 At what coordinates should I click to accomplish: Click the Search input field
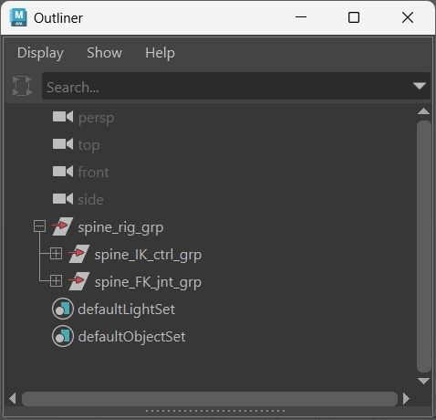(x=236, y=86)
